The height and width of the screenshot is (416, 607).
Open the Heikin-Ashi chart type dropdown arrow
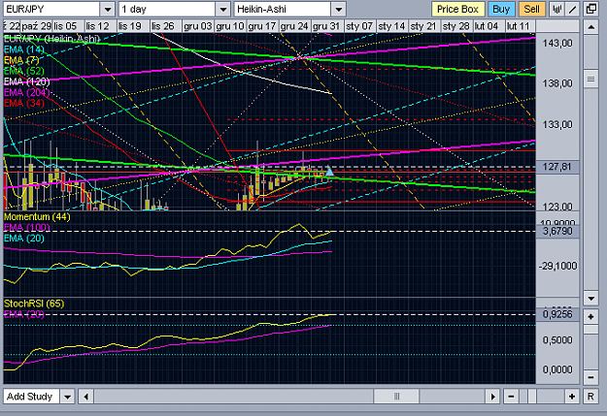click(339, 9)
